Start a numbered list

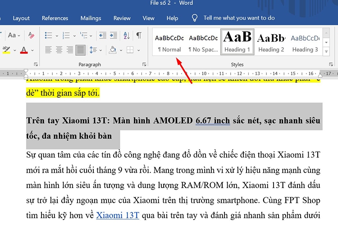[x=66, y=35]
